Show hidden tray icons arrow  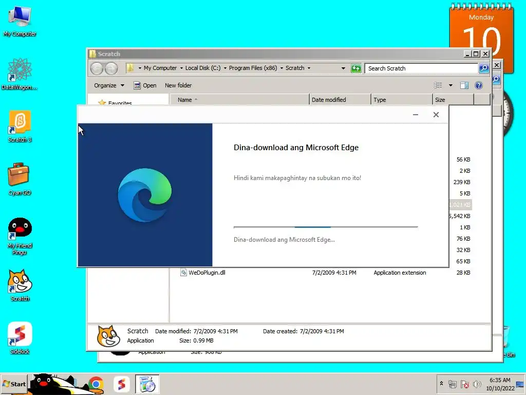tap(441, 384)
